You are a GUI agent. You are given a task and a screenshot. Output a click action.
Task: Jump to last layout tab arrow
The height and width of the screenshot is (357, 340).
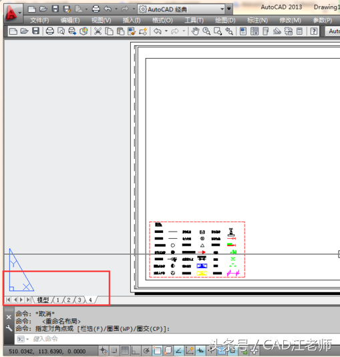(x=29, y=300)
